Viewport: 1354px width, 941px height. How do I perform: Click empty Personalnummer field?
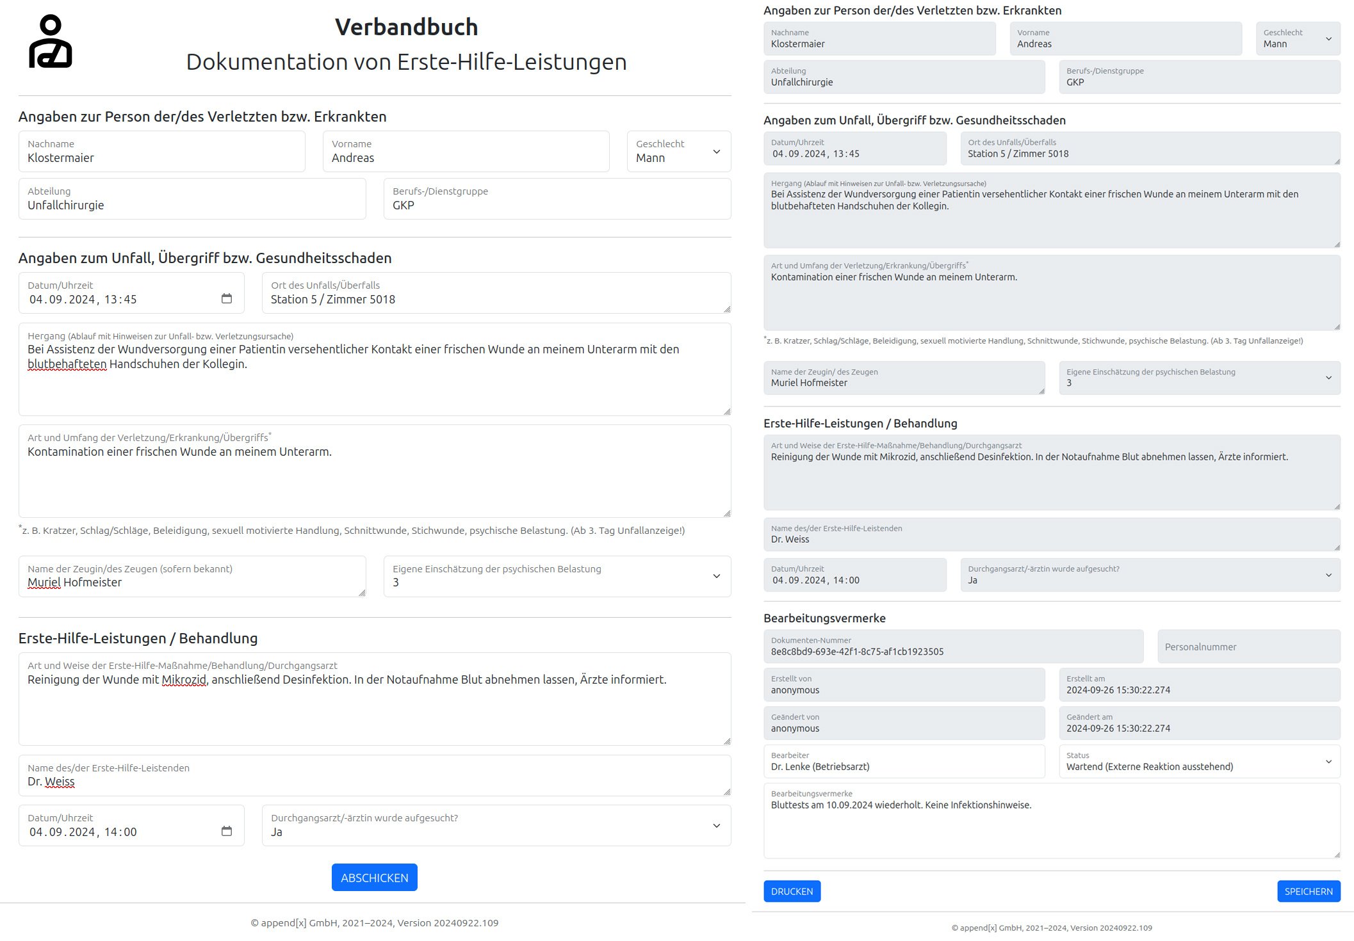coord(1249,647)
